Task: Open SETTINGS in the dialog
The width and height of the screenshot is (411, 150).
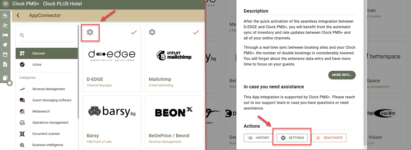Action: click(x=292, y=138)
